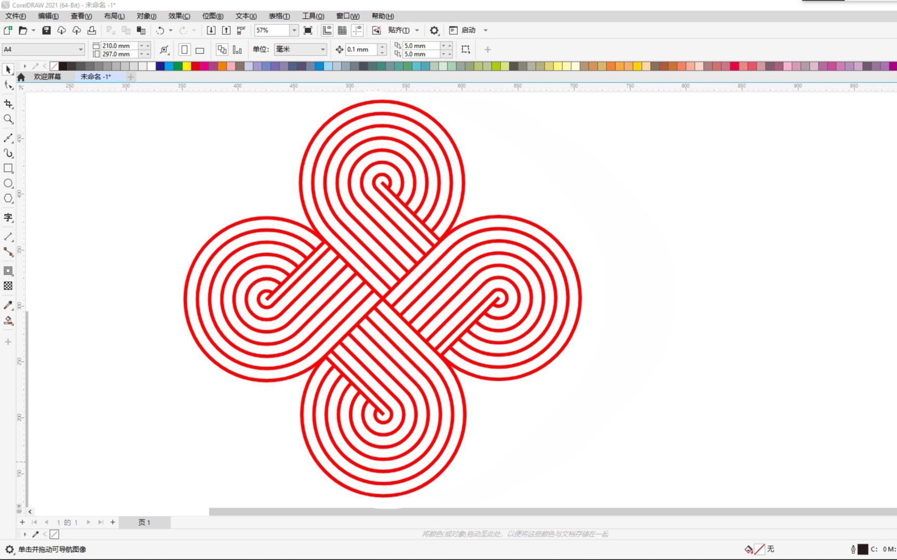Viewport: 897px width, 560px height.
Task: Pick the Color Eyedropper tool in toolbox
Action: point(8,305)
